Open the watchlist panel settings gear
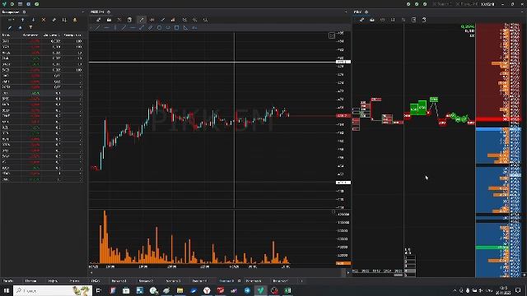This screenshot has width=527, height=296. [x=24, y=12]
